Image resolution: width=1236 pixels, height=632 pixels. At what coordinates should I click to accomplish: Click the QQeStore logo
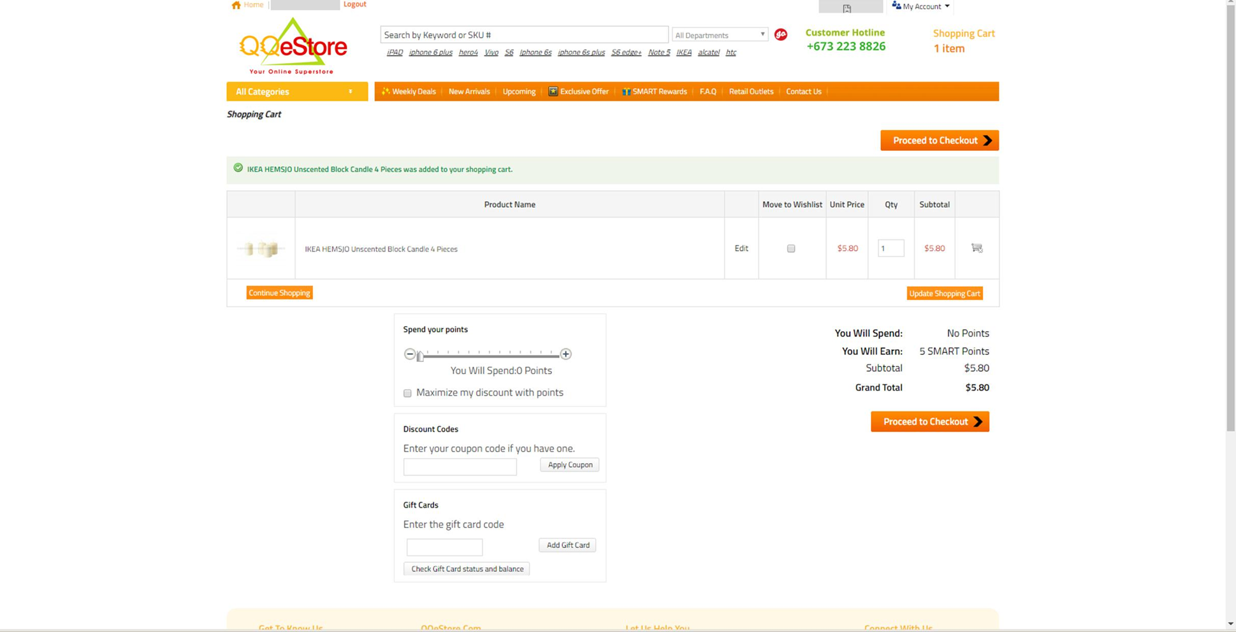pyautogui.click(x=293, y=47)
